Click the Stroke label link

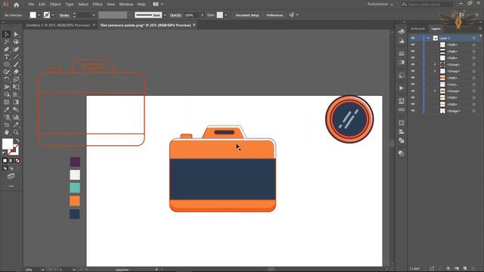(64, 15)
